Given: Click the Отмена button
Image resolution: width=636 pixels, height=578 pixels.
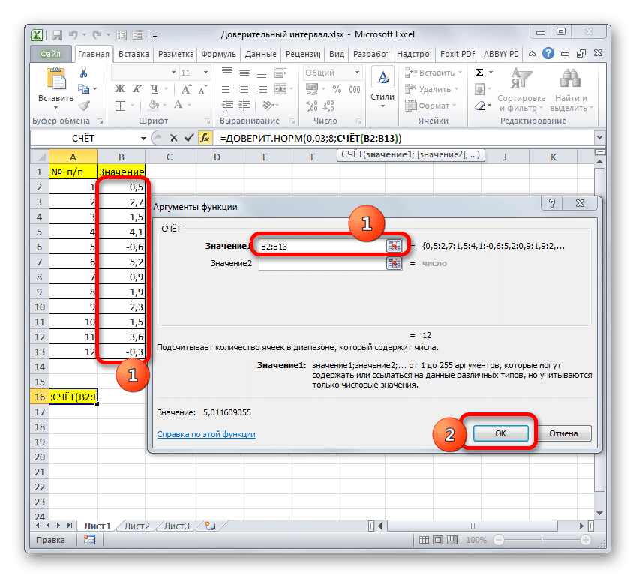Looking at the screenshot, I should point(563,433).
